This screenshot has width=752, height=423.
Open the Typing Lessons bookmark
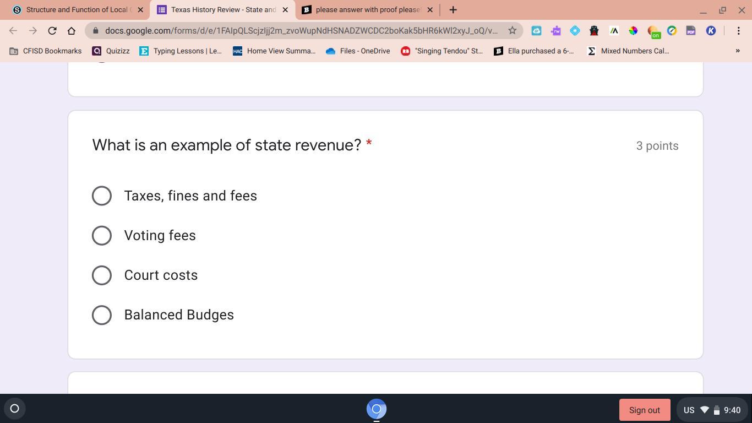(x=181, y=51)
